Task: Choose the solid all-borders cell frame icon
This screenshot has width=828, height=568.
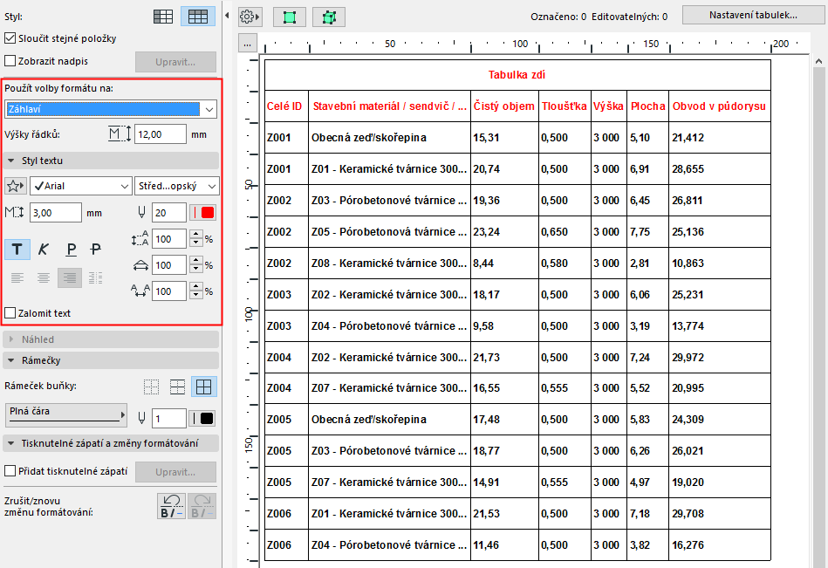Action: point(204,387)
